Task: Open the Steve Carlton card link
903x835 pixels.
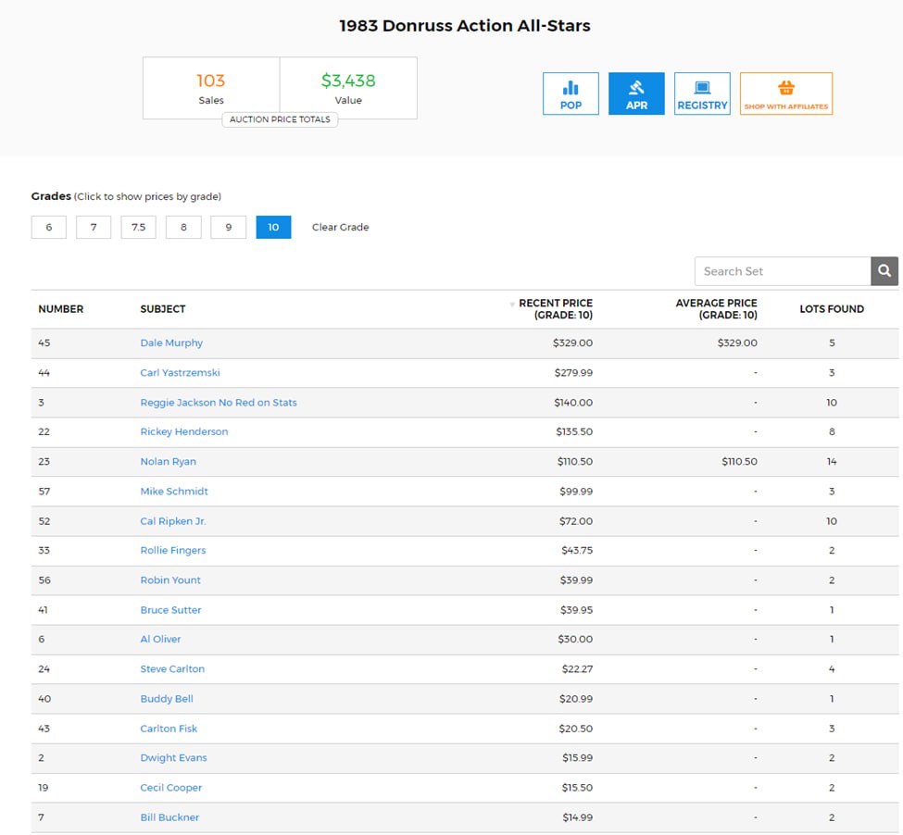Action: tap(172, 669)
